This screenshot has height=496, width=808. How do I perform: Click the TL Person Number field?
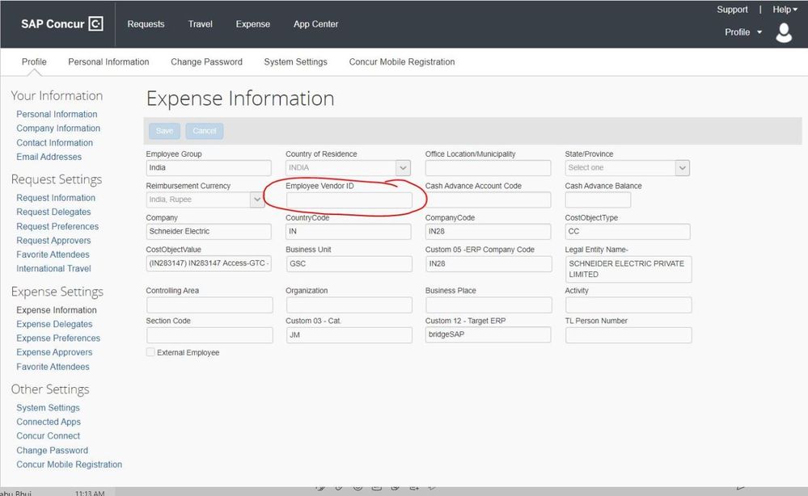628,335
